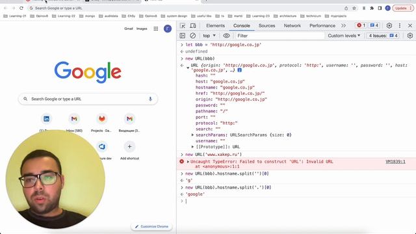
Task: Open Images link on Google page
Action: [142, 29]
